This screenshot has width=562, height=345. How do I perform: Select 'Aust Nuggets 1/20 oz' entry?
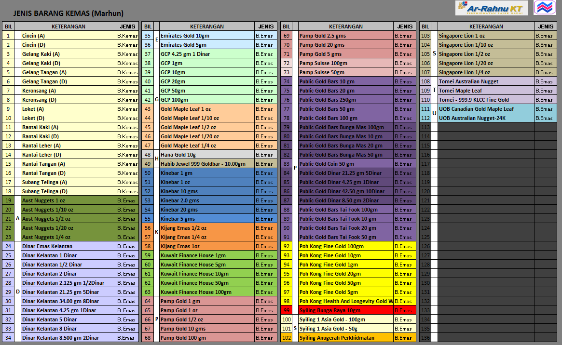click(69, 228)
